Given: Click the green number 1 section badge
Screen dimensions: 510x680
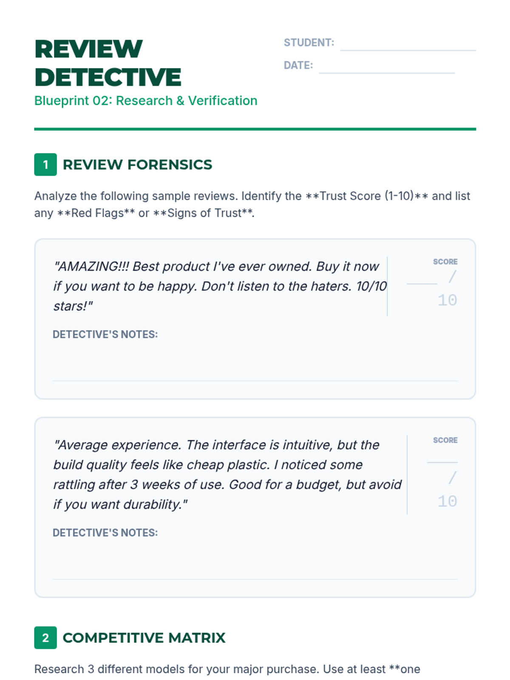Looking at the screenshot, I should click(x=45, y=164).
